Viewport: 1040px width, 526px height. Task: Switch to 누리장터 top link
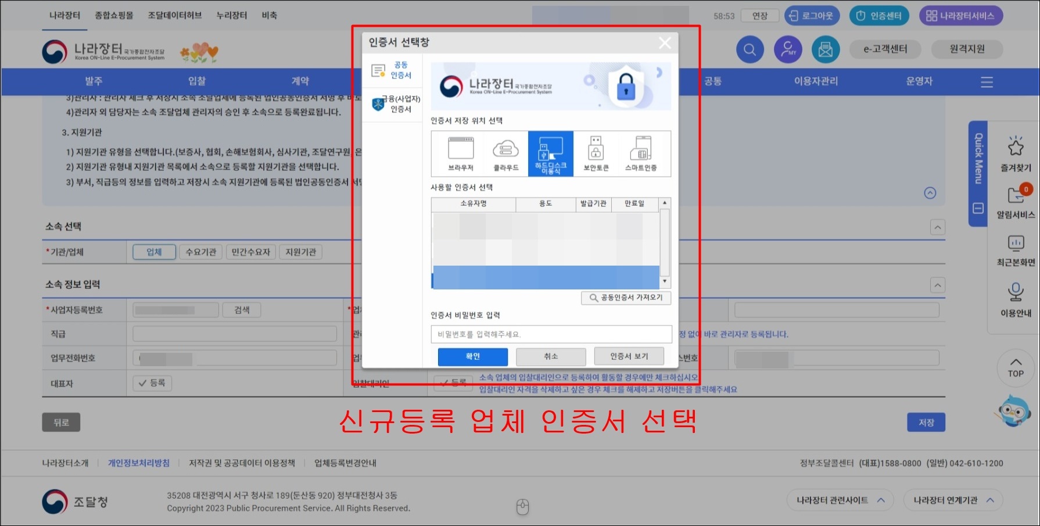[231, 15]
